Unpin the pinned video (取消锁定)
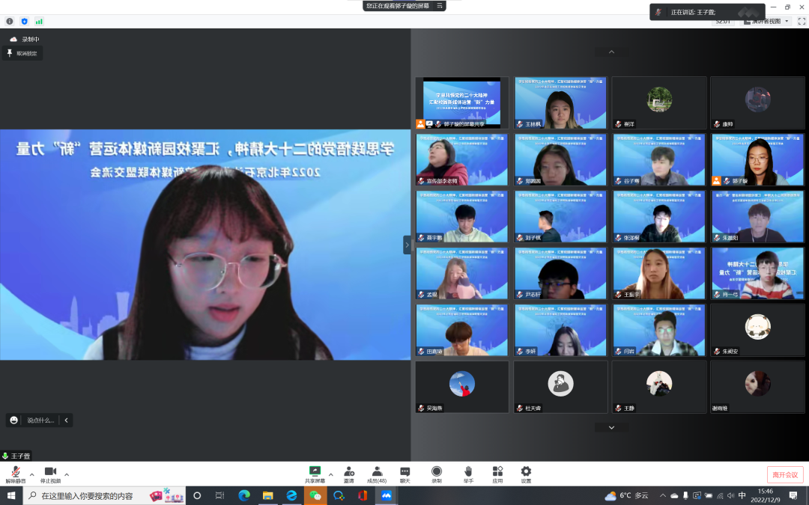The height and width of the screenshot is (505, 809). click(x=22, y=53)
